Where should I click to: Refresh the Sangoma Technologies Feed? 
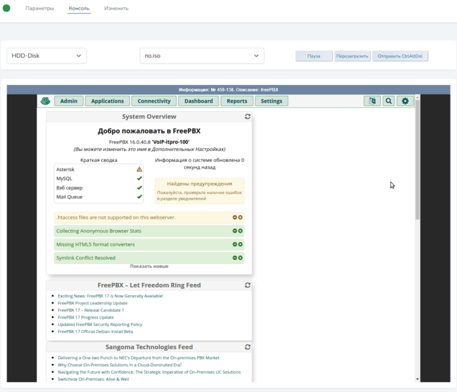coord(247,347)
